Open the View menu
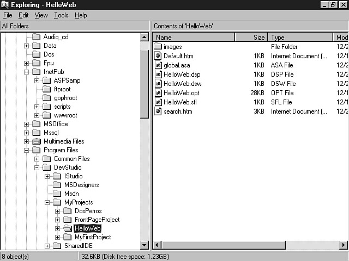The height and width of the screenshot is (261, 349). coord(41,15)
